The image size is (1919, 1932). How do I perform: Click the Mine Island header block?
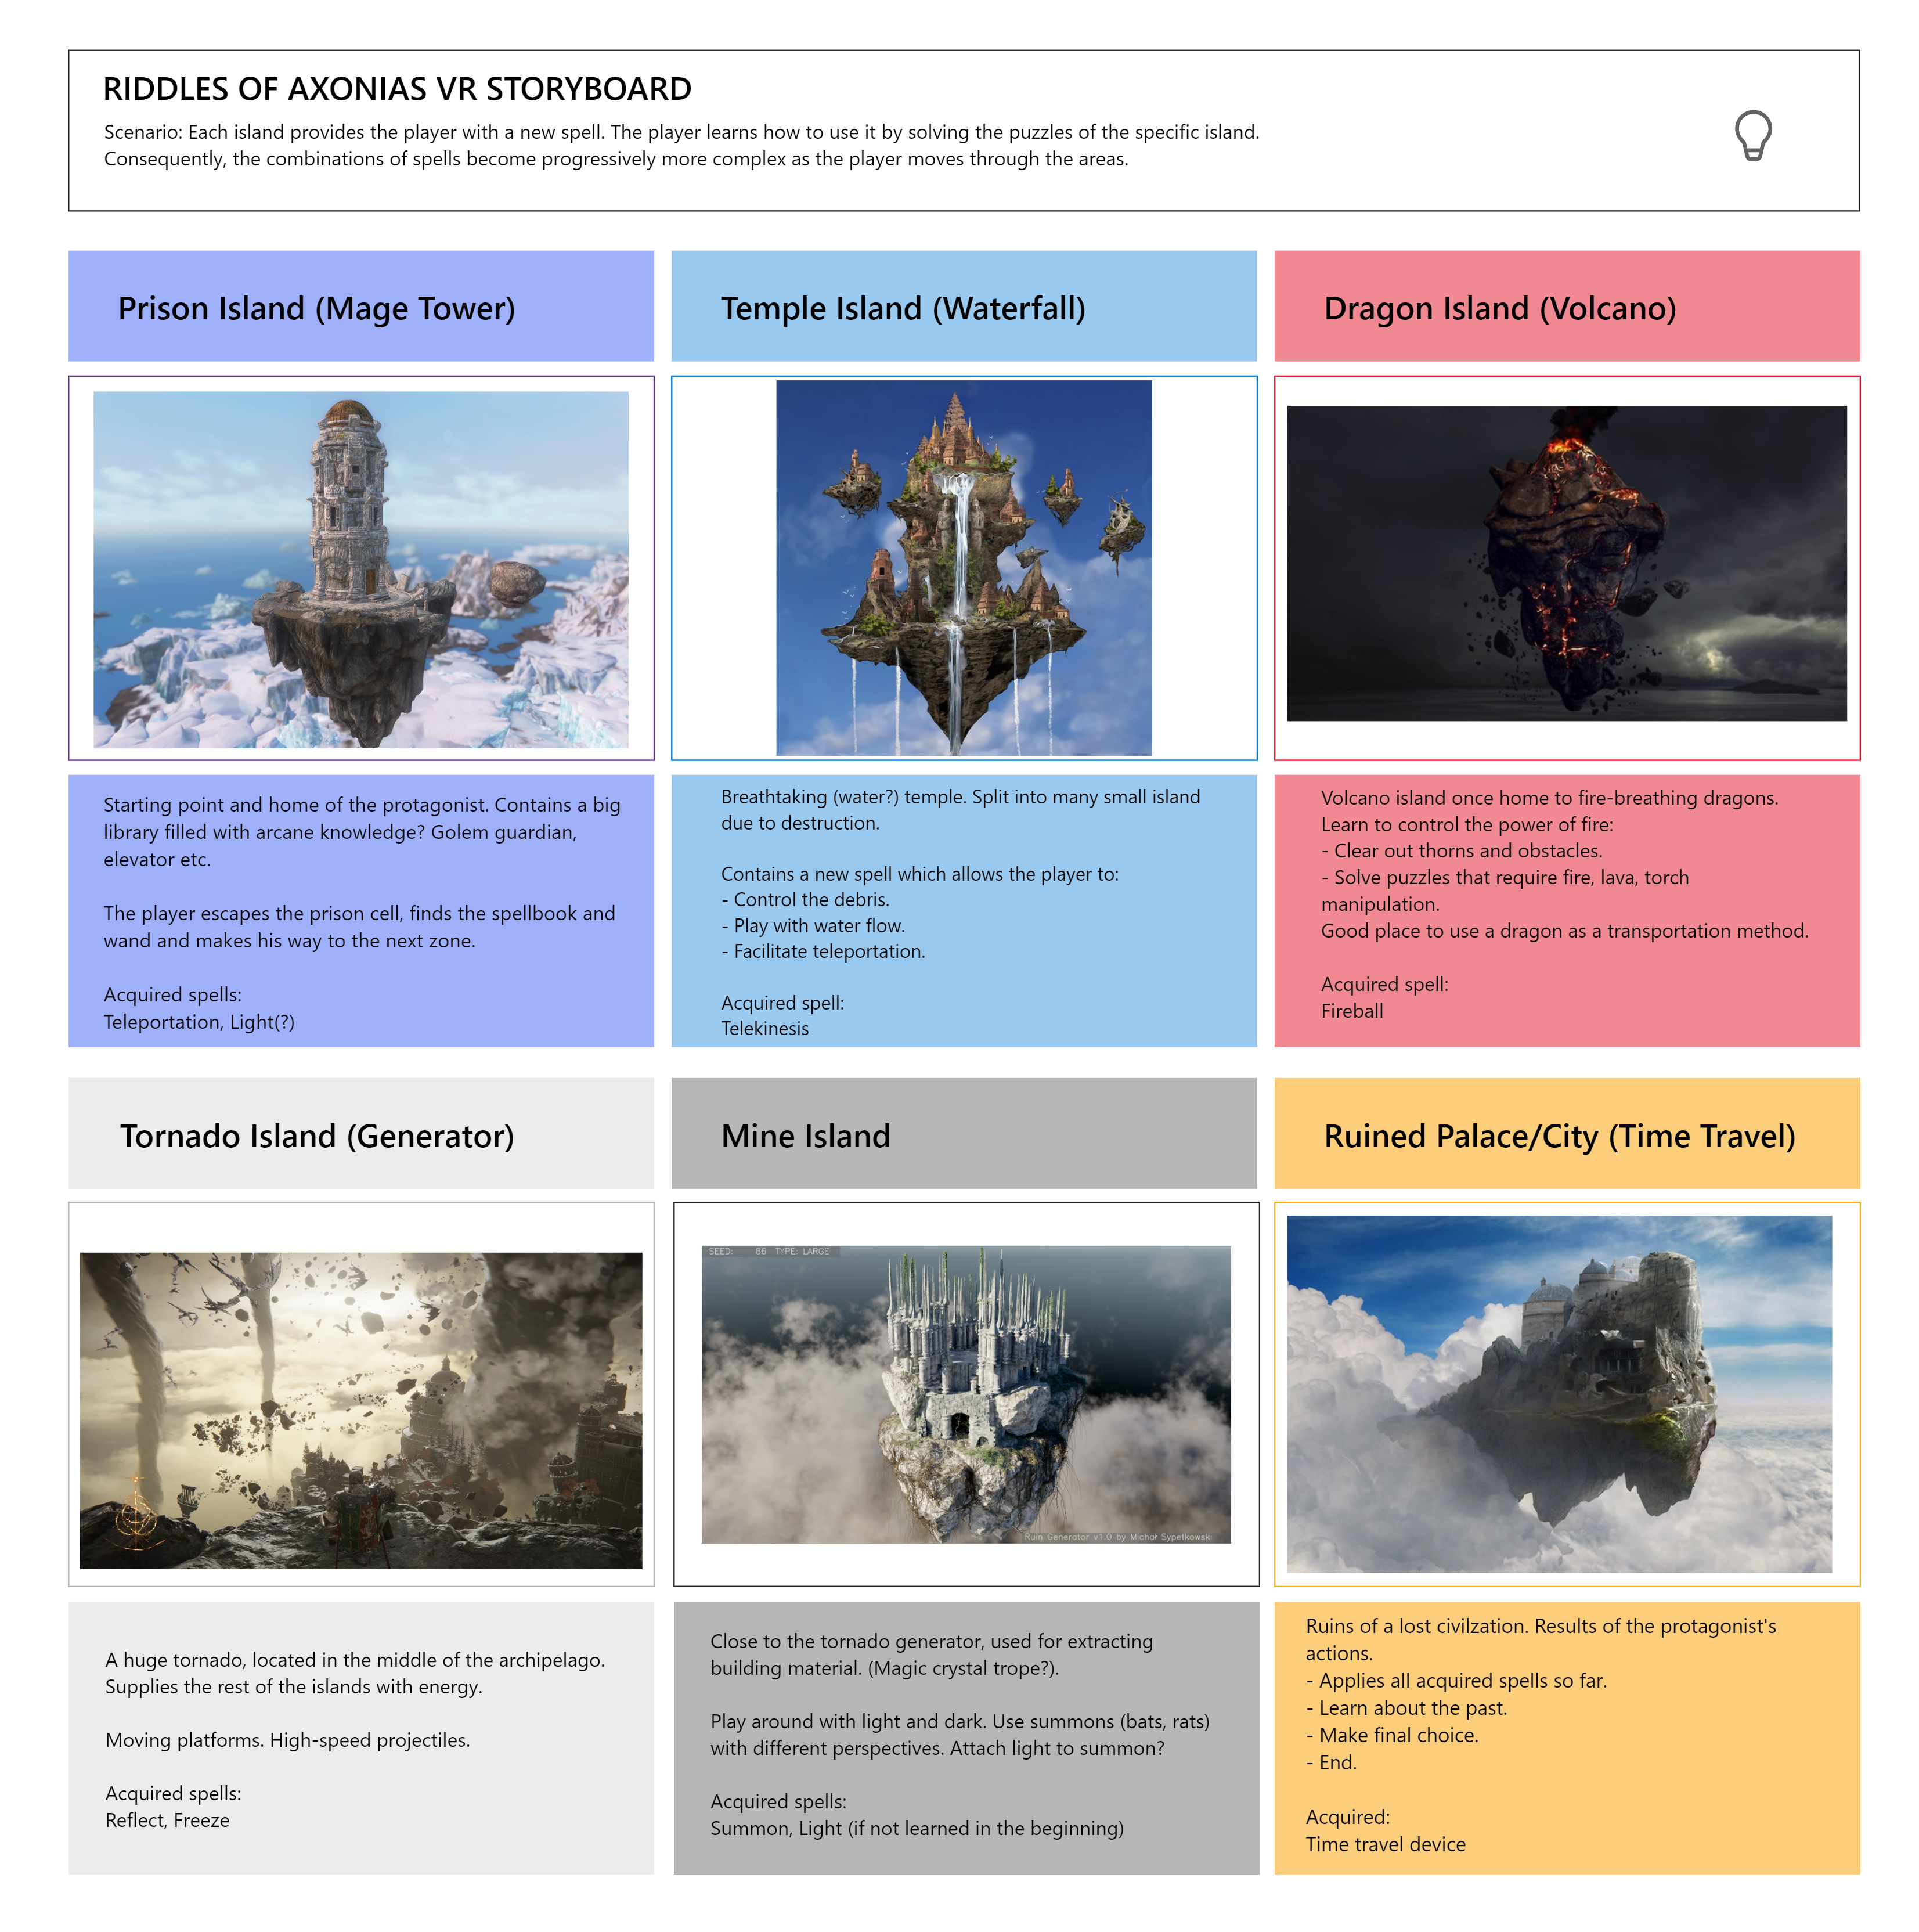(x=805, y=1136)
